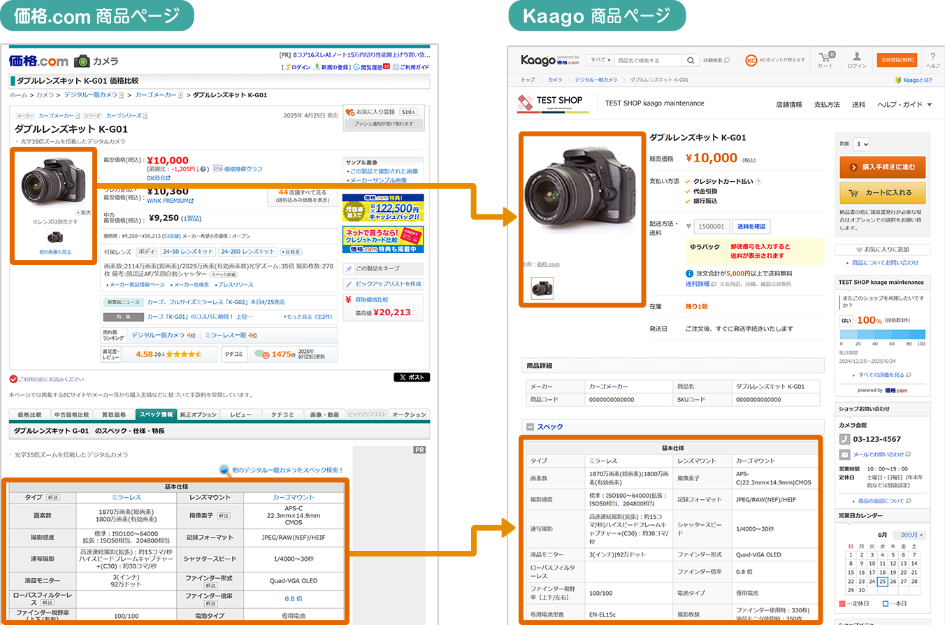Open the すべて category dropdown in Kaago search
This screenshot has height=625, width=945.
(600, 60)
